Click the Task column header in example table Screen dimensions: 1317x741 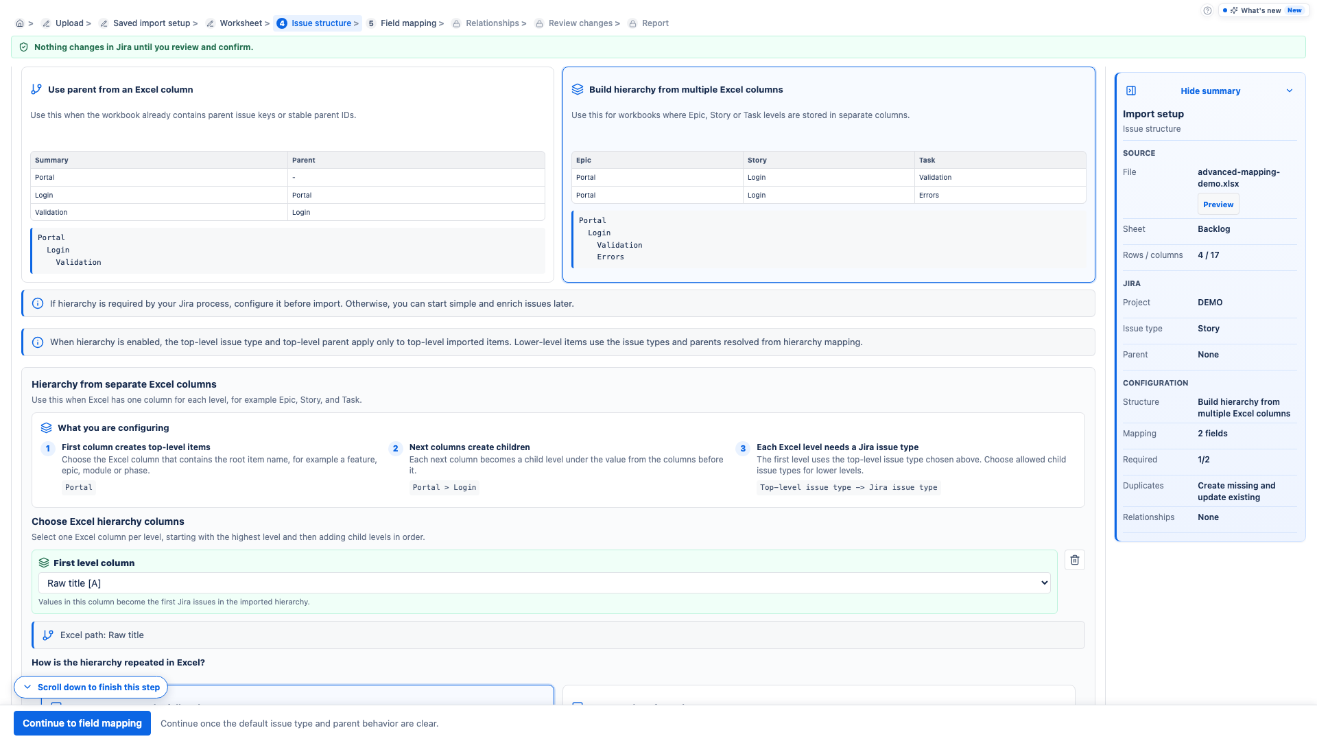tap(1000, 160)
